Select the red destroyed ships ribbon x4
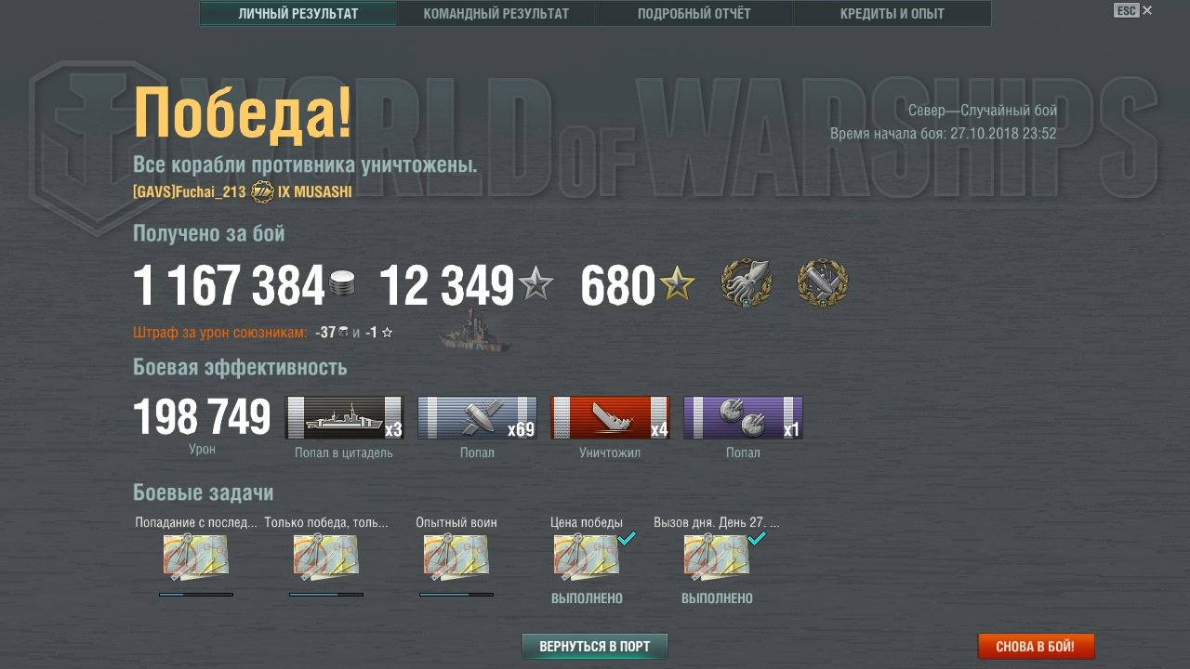 pos(610,417)
